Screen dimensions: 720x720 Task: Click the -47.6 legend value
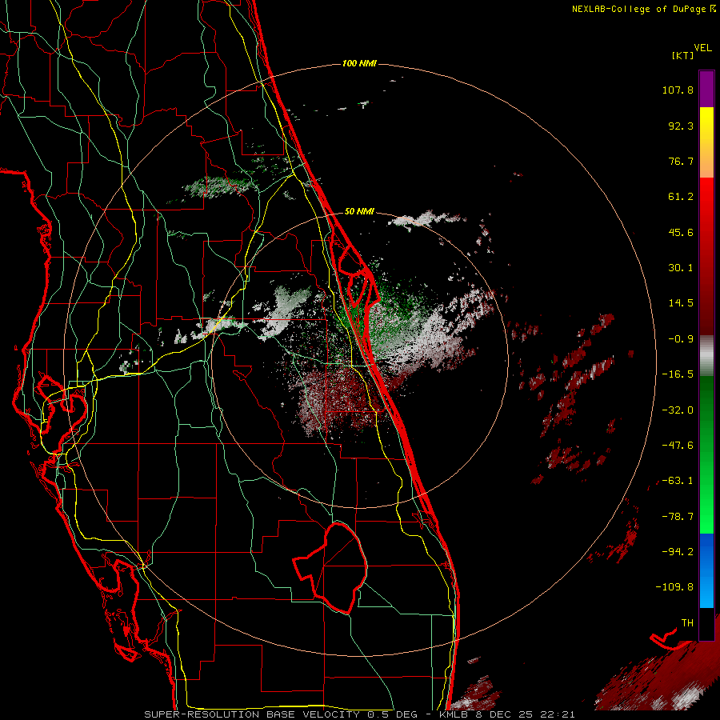[678, 446]
